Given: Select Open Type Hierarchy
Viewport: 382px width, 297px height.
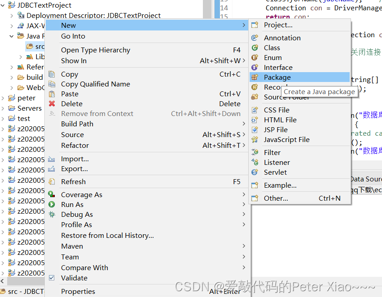Looking at the screenshot, I should (x=147, y=50).
